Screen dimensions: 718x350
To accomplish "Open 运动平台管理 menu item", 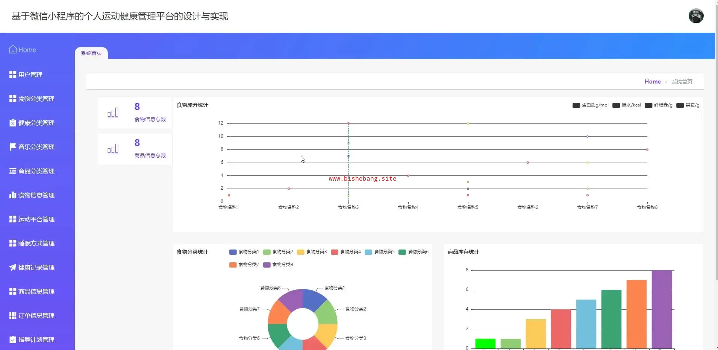I will click(x=36, y=219).
